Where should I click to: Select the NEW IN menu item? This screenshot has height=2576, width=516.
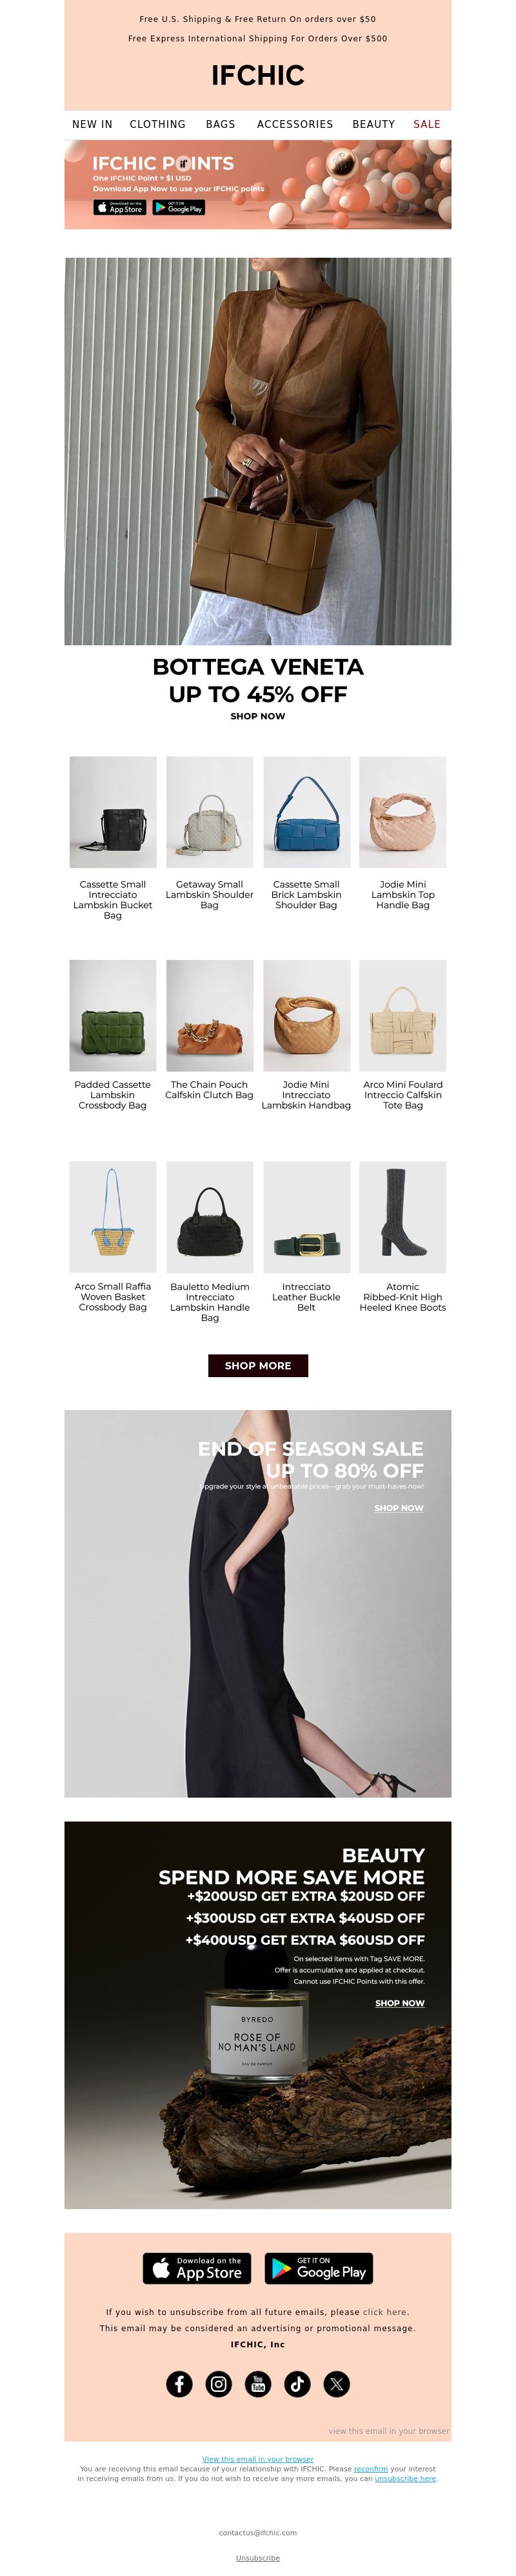point(92,124)
